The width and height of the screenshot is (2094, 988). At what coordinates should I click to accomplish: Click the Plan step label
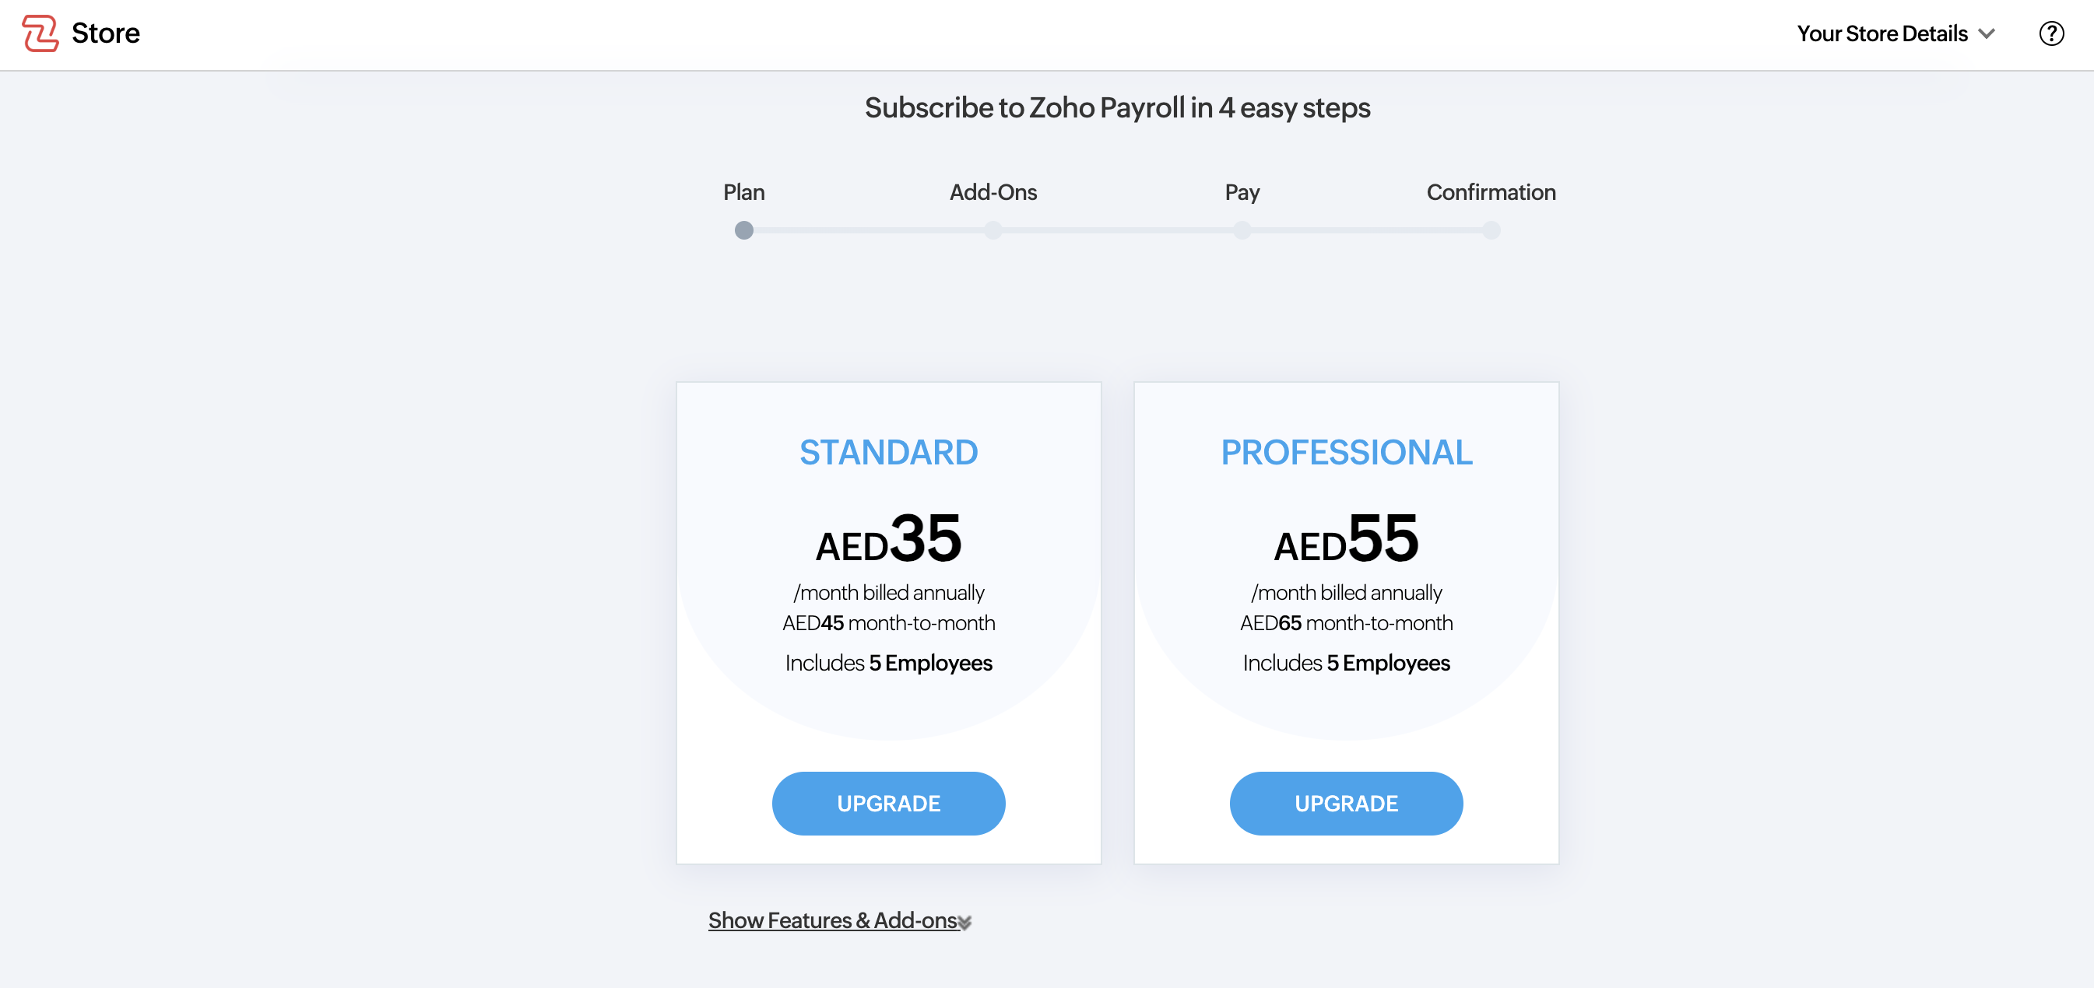pyautogui.click(x=743, y=191)
